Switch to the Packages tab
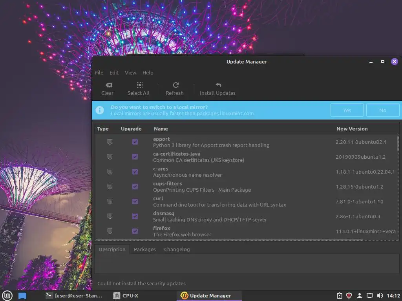 [145, 249]
